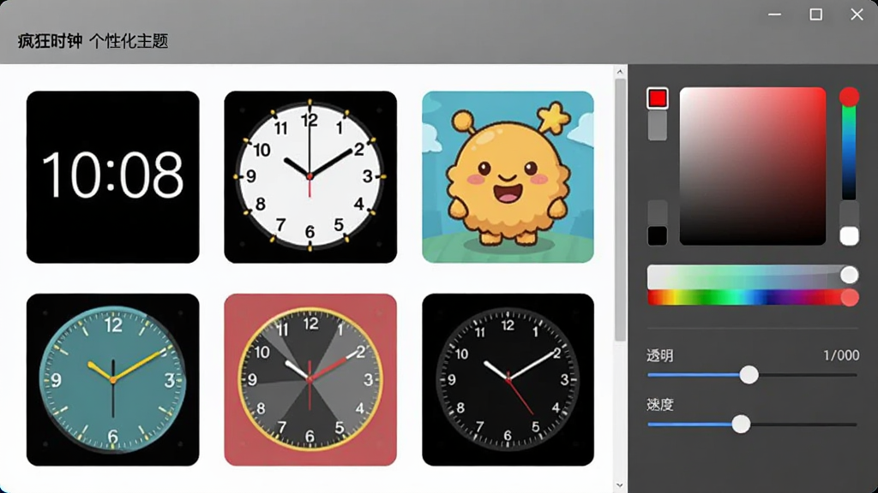Click the 速度 slider handle
Viewport: 878px width, 493px height.
741,424
